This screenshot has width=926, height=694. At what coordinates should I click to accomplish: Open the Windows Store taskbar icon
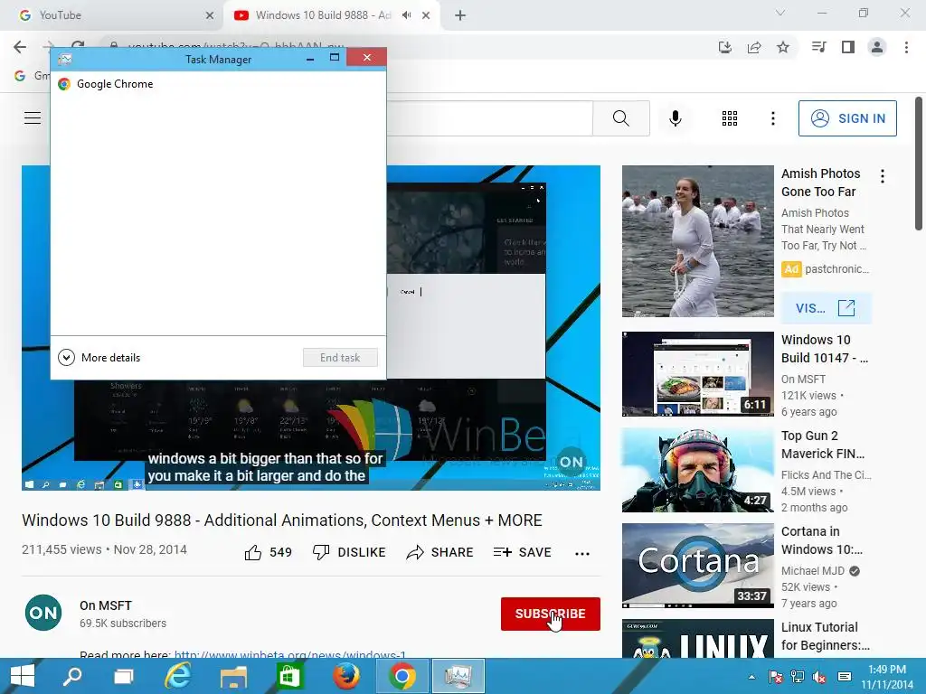[x=288, y=676]
